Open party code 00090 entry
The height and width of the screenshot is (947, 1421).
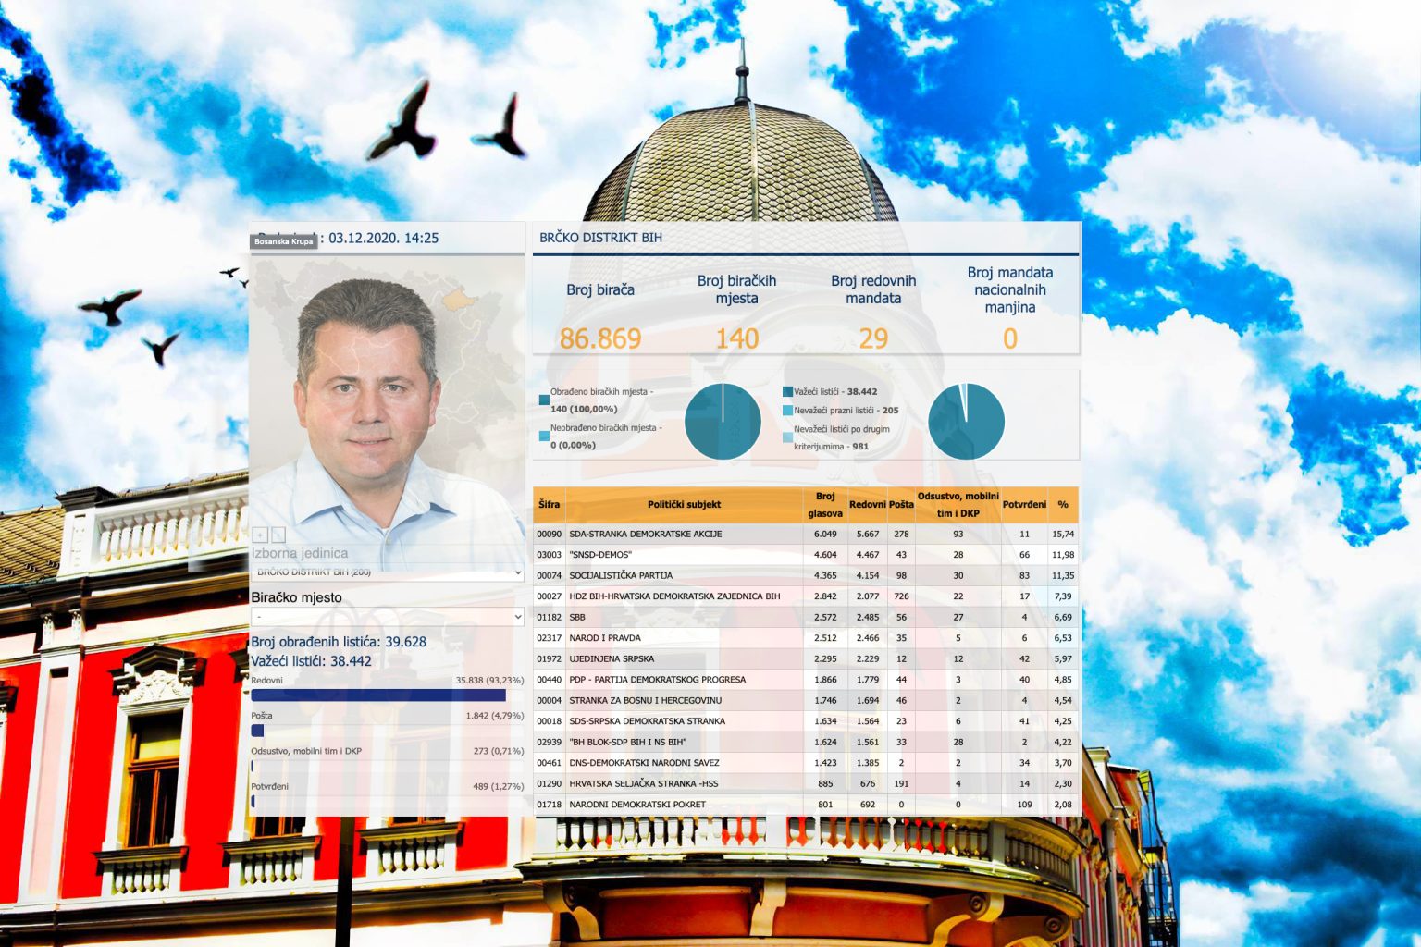(548, 534)
